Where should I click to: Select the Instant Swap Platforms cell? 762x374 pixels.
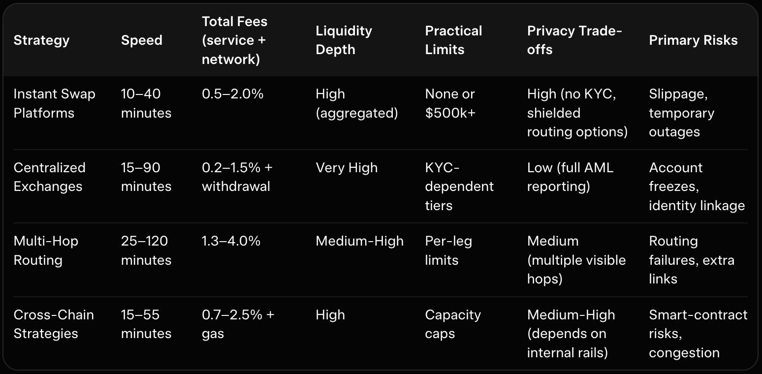tap(54, 103)
